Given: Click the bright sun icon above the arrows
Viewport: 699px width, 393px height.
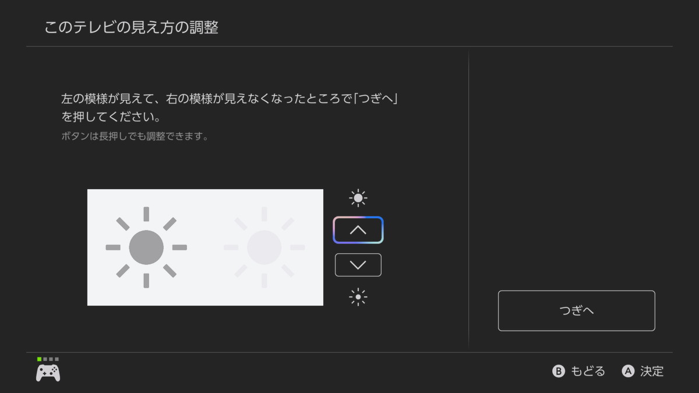Looking at the screenshot, I should point(358,198).
